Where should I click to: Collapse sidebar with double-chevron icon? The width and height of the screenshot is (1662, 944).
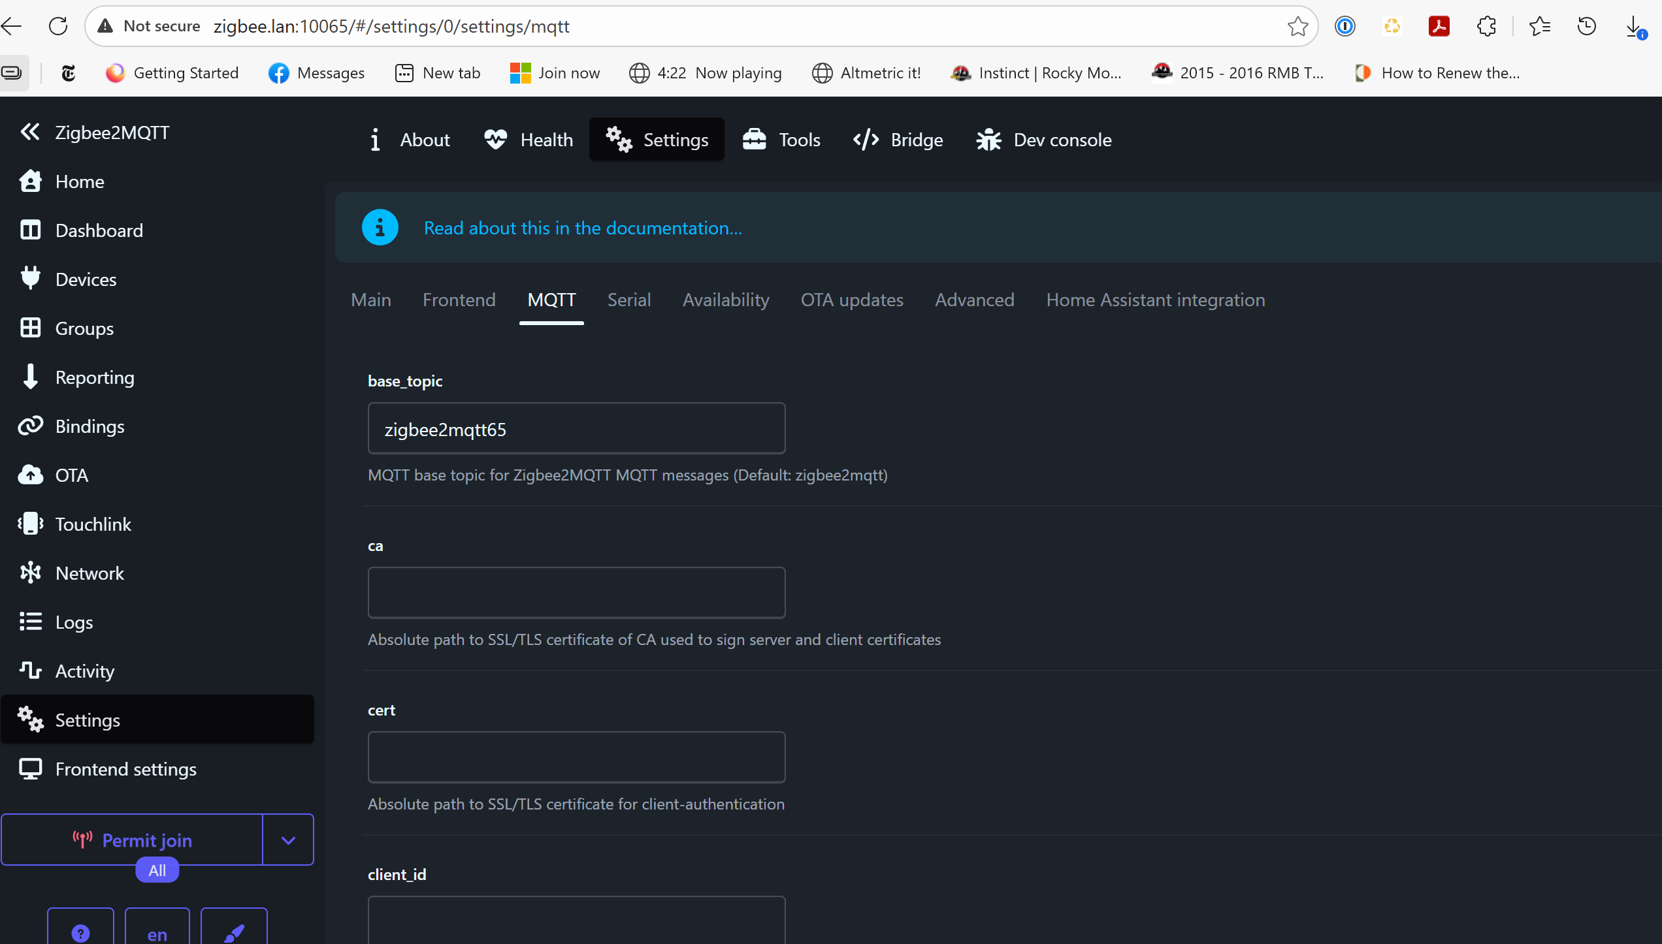[30, 132]
